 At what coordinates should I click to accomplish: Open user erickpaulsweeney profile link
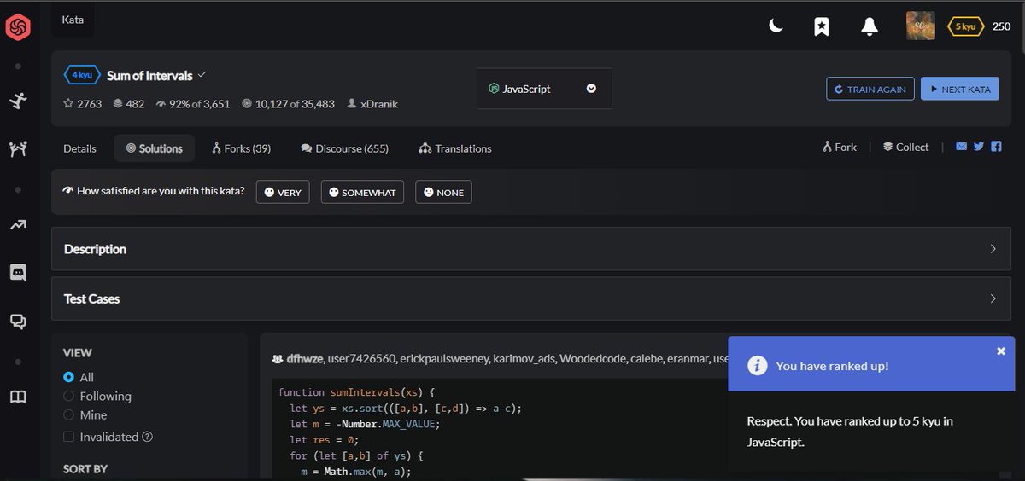(445, 359)
